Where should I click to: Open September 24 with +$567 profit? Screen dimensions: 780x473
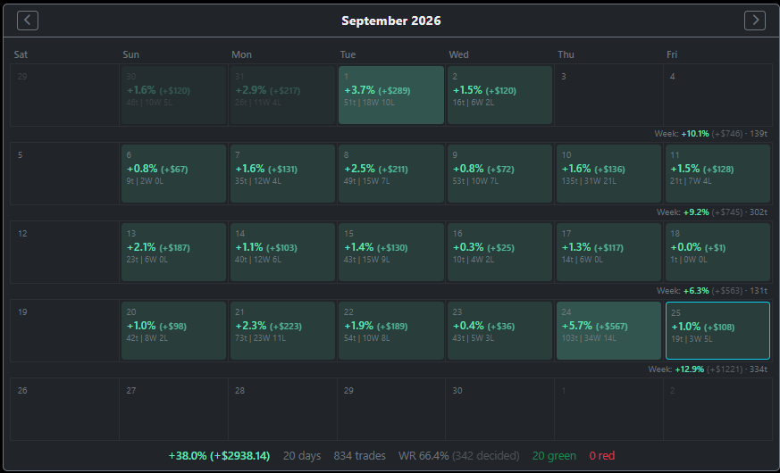608,330
